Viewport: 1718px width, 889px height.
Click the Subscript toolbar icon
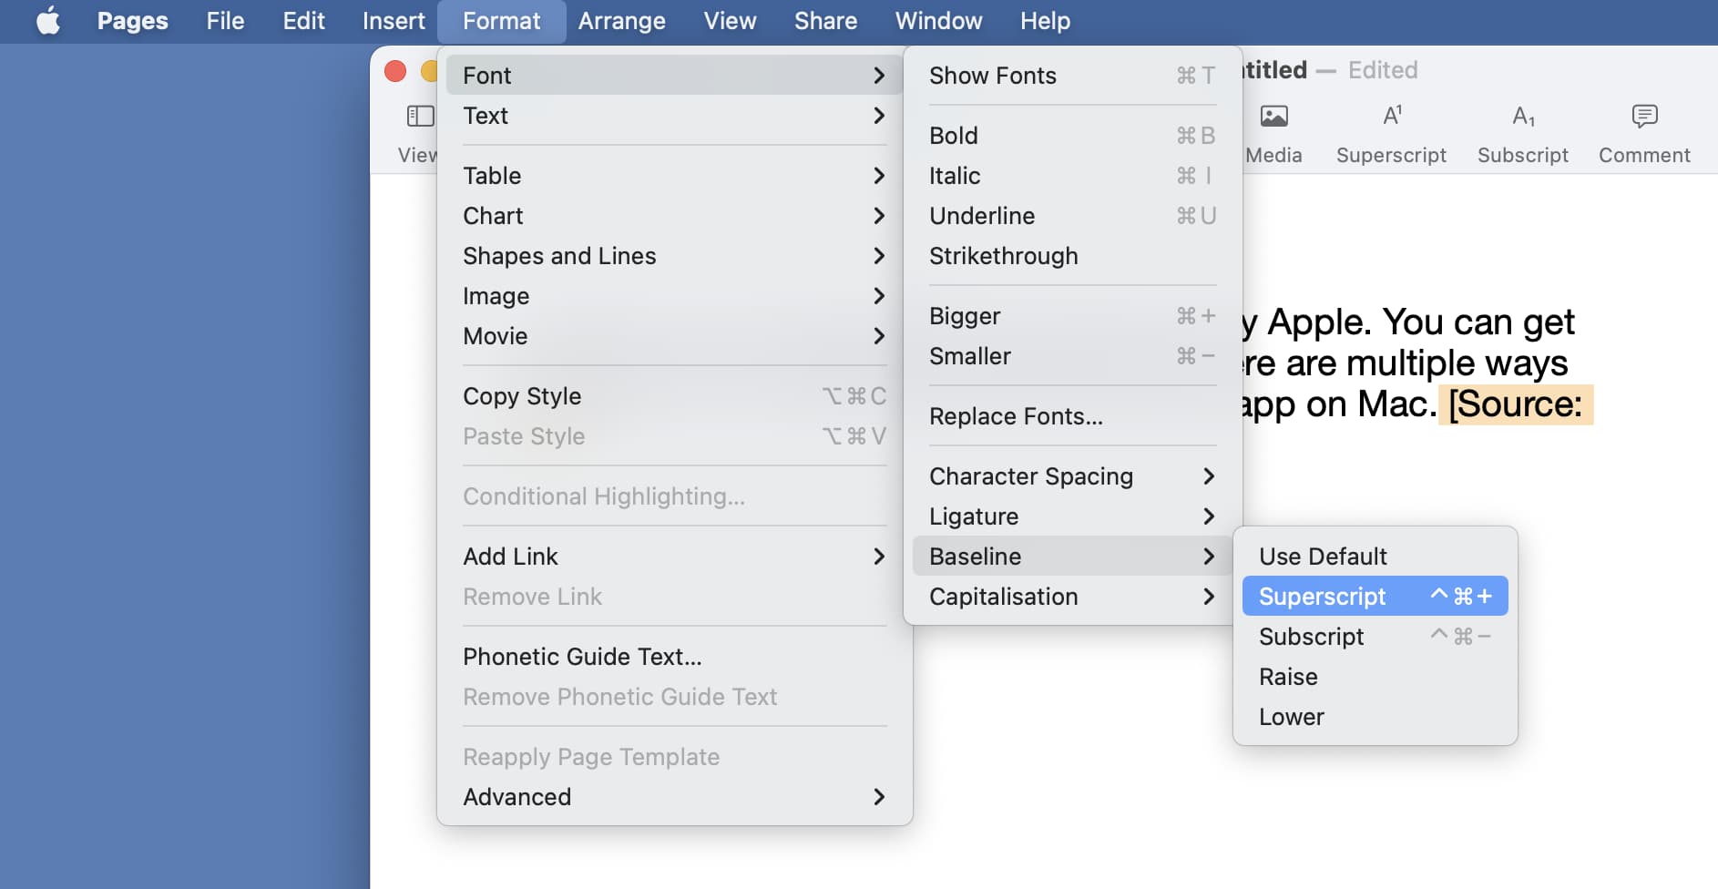tap(1523, 117)
